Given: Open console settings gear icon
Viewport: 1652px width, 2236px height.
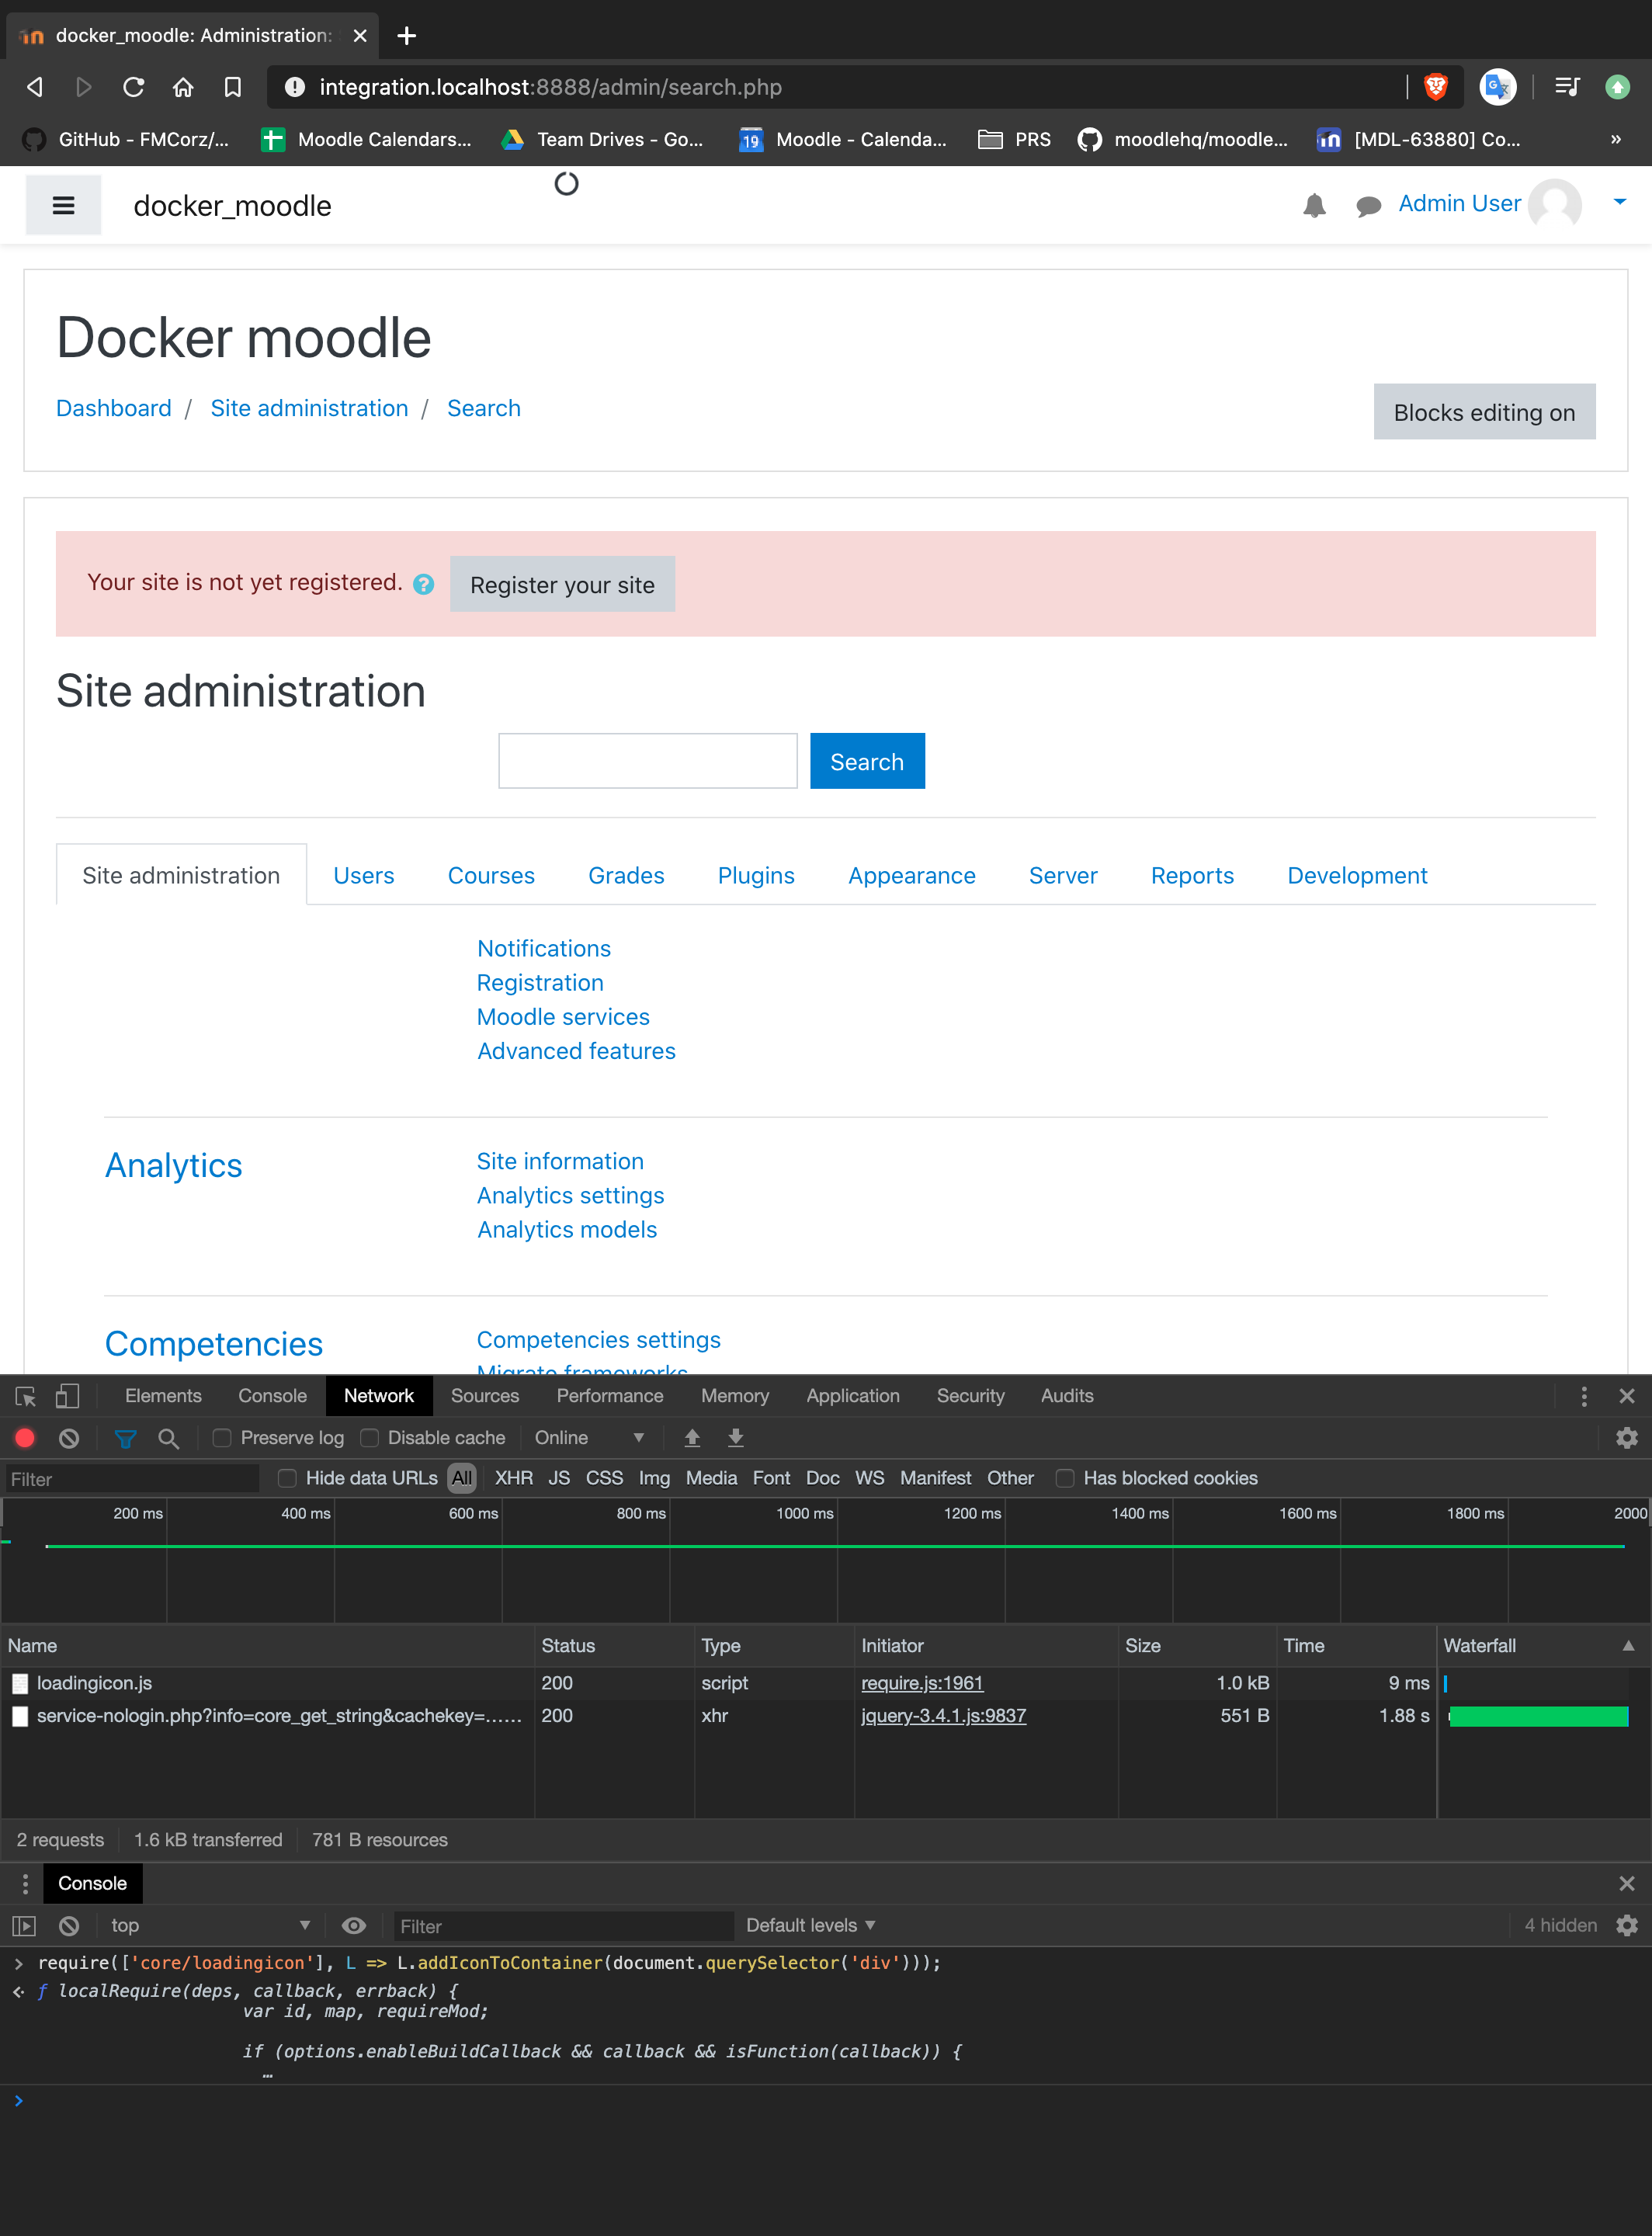Looking at the screenshot, I should tap(1627, 1925).
